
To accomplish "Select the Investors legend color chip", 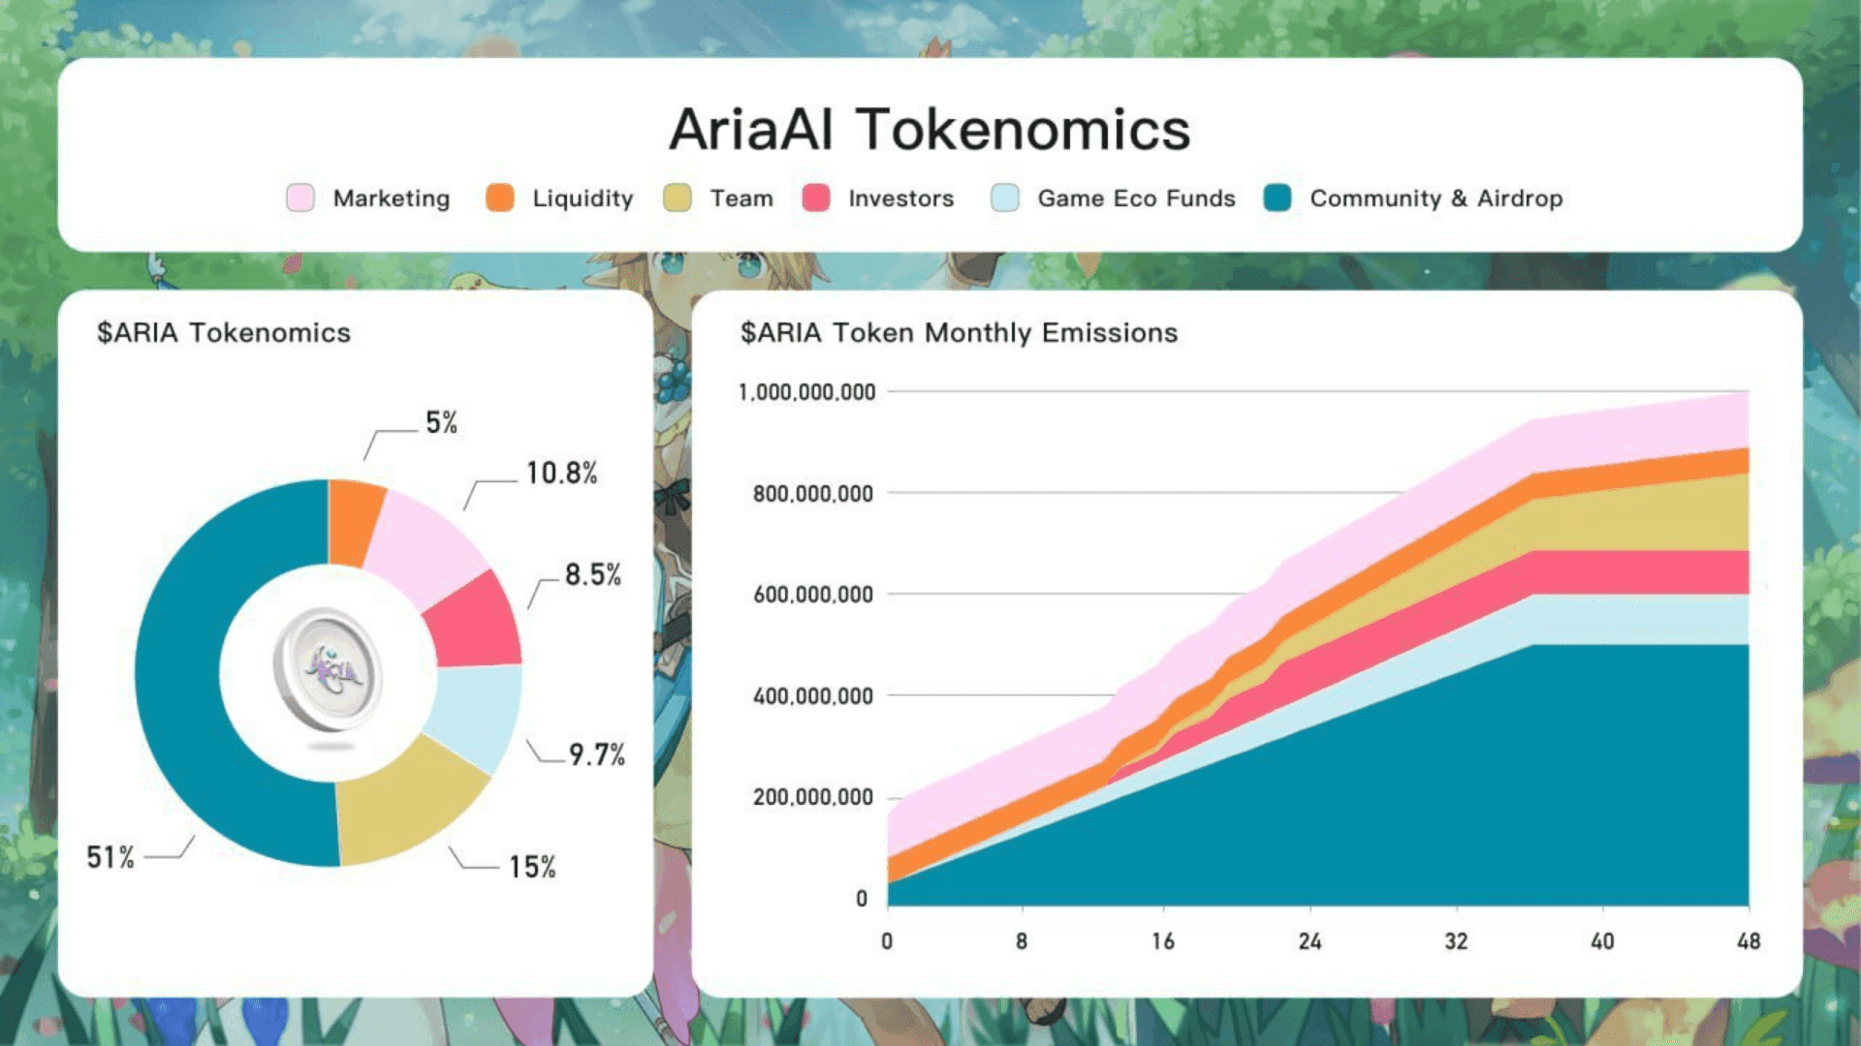I will tap(816, 198).
